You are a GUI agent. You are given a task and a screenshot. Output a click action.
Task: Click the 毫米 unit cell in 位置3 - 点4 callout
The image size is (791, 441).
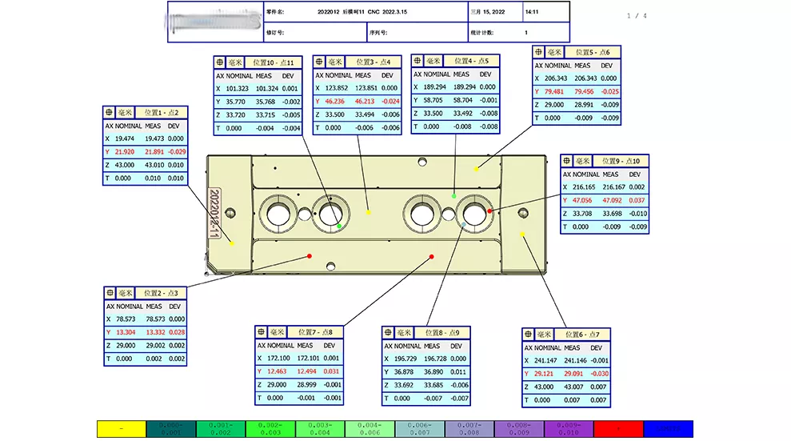click(x=336, y=62)
